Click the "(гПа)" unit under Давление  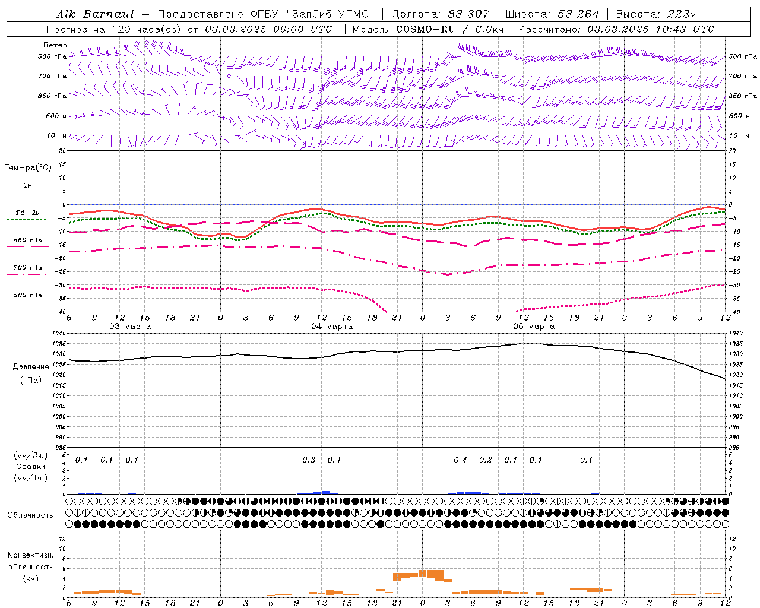[x=31, y=381]
